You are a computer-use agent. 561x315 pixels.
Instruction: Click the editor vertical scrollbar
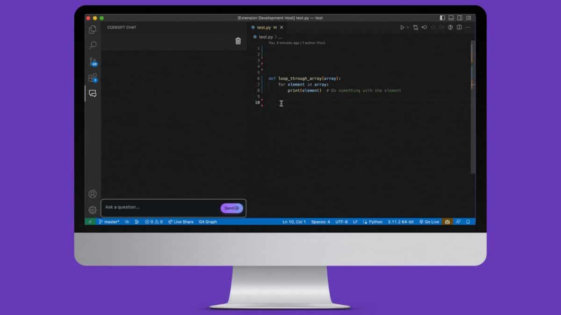tap(473, 107)
